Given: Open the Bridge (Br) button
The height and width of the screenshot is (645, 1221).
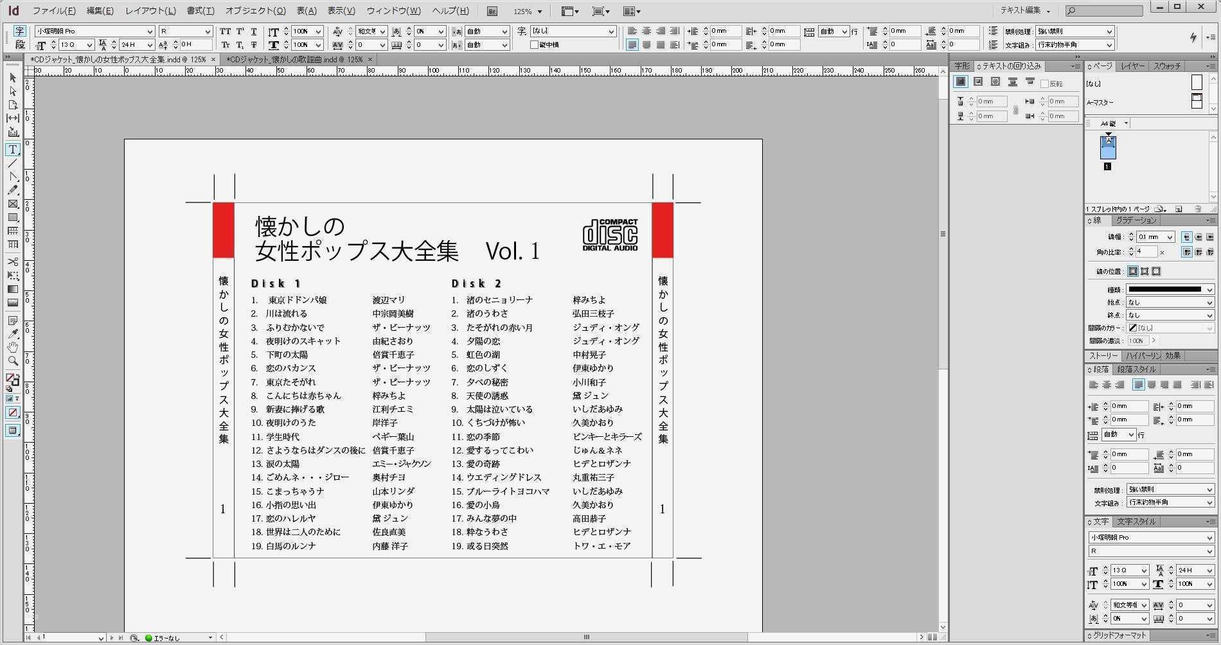Looking at the screenshot, I should tap(492, 11).
